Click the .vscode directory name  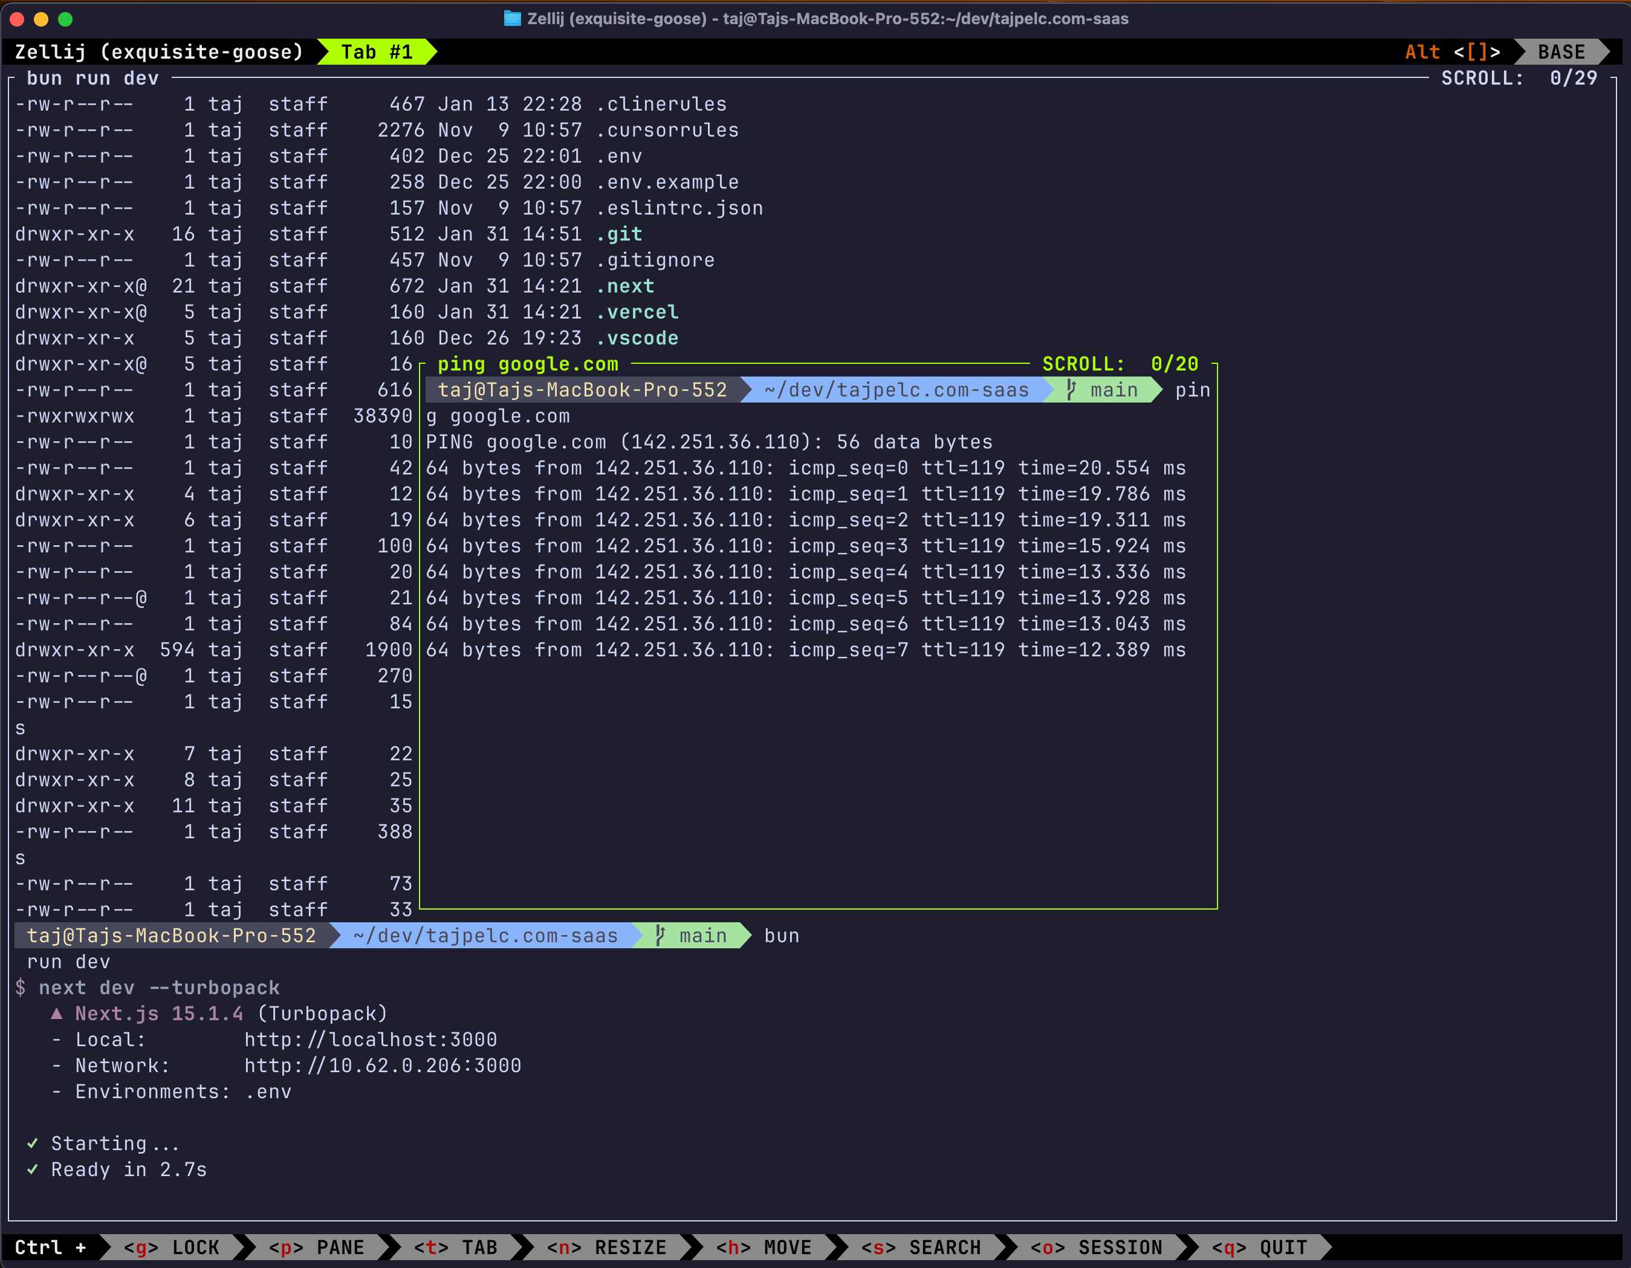(x=637, y=338)
